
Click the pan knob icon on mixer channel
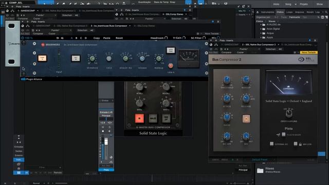tap(111, 157)
